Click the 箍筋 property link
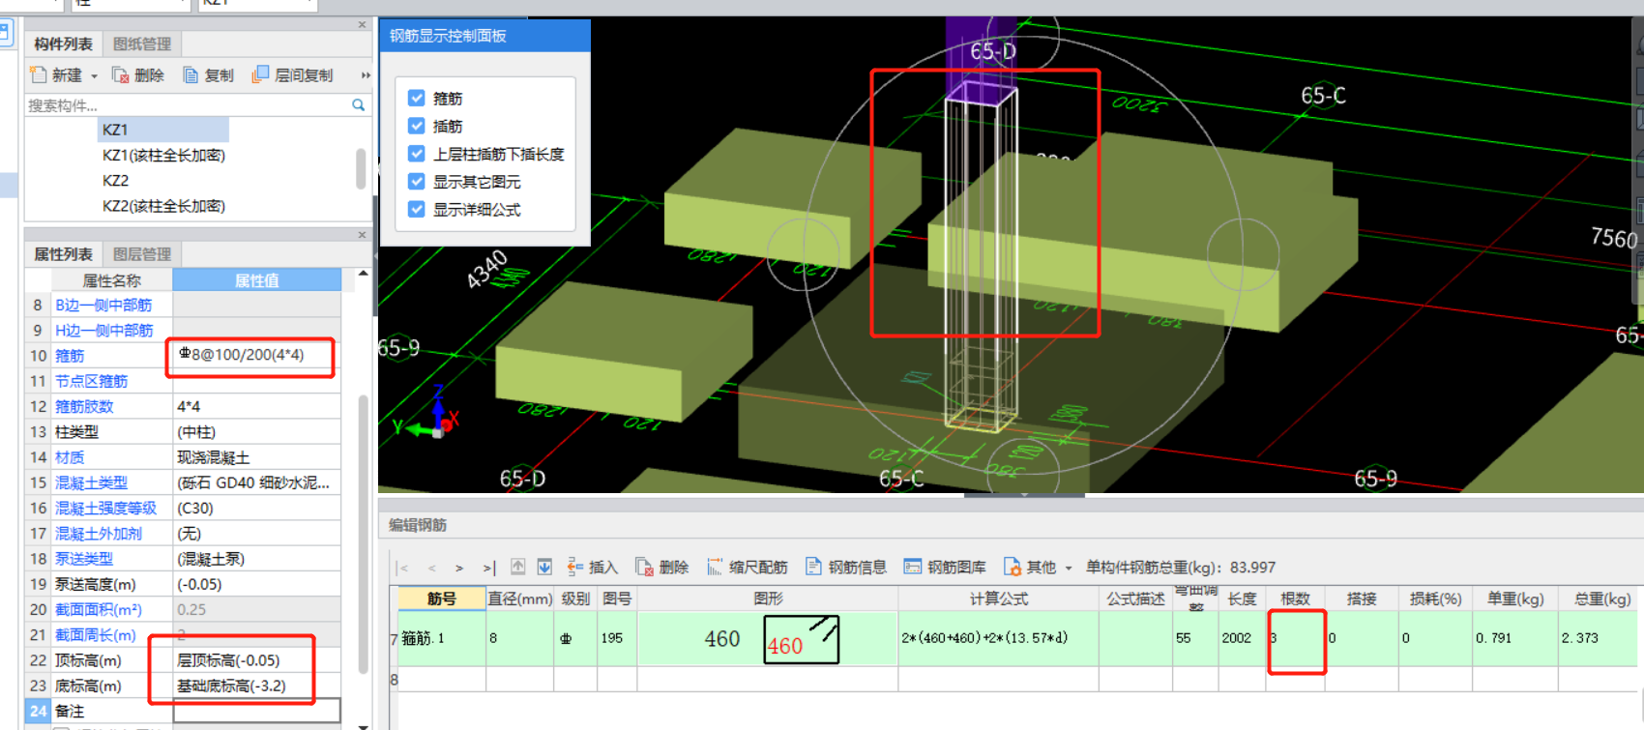 [70, 356]
